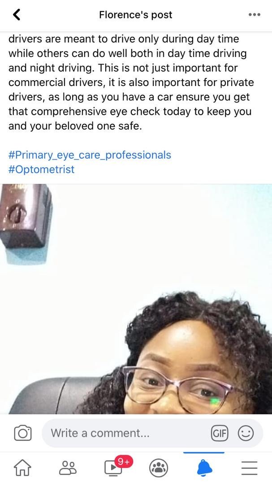Image resolution: width=272 pixels, height=484 pixels.
Task: Open the #Primary_eye_care_professionals hashtag
Action: point(90,155)
